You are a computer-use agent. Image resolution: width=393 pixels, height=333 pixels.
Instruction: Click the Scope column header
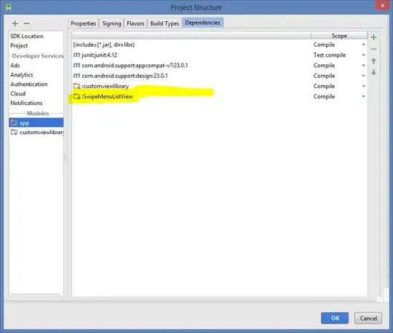(x=339, y=36)
